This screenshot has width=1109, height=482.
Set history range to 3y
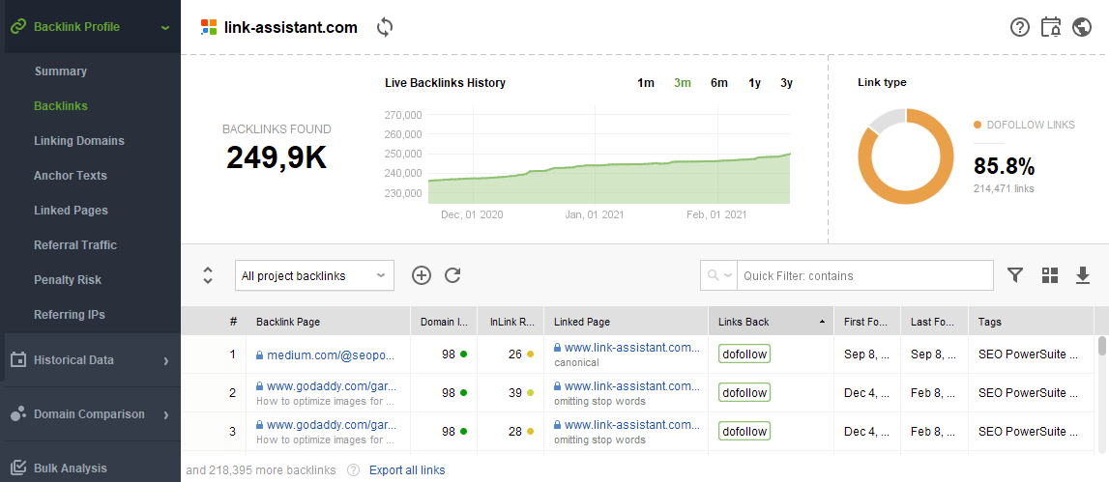786,83
